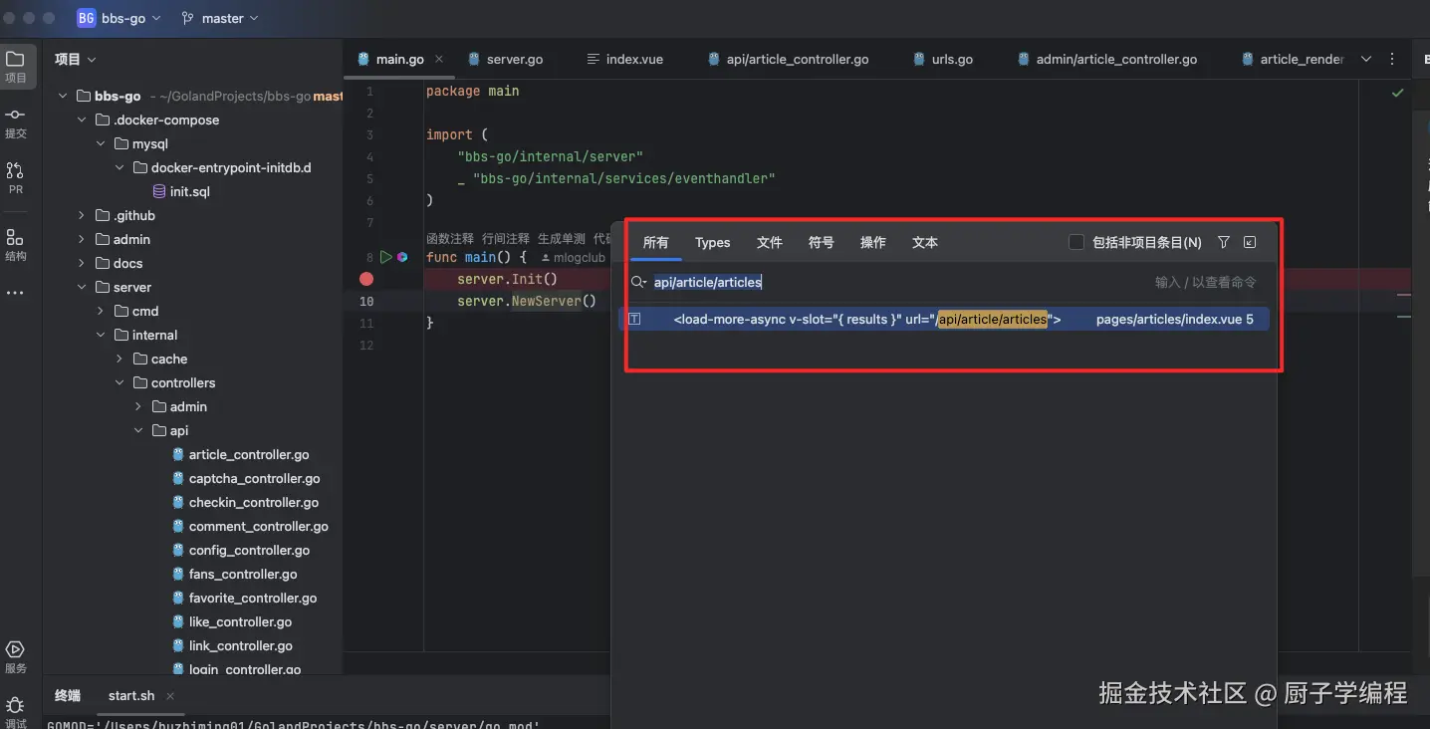
Task: Select the Files (文件) search tab
Action: click(x=770, y=242)
